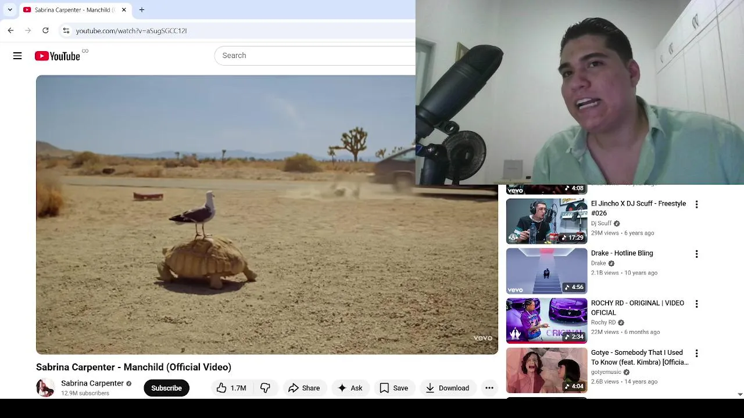Click the scrollbar down arrow
Image resolution: width=744 pixels, height=418 pixels.
739,394
